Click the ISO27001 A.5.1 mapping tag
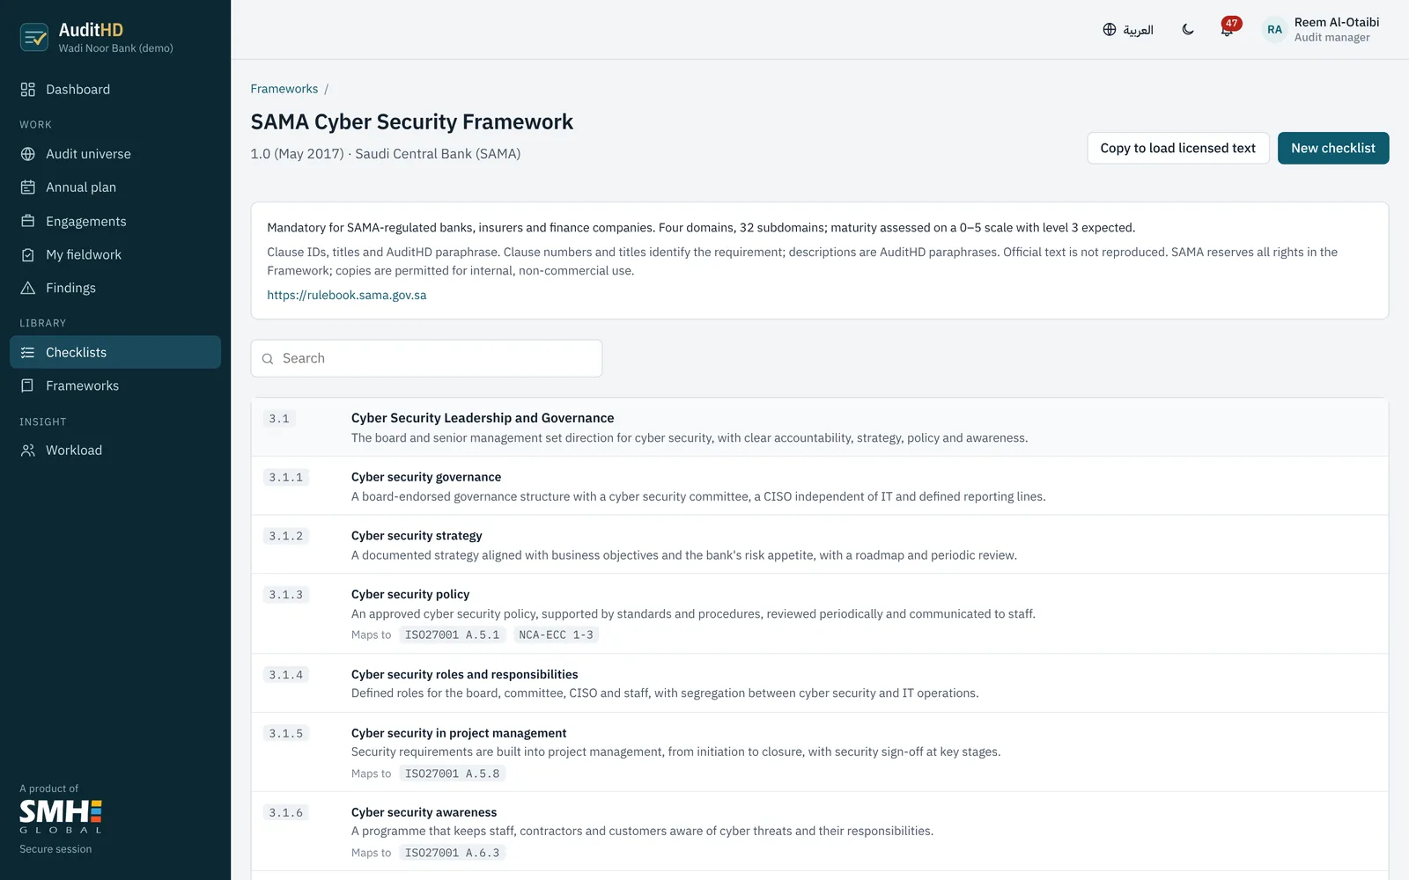The height and width of the screenshot is (880, 1409). point(452,634)
